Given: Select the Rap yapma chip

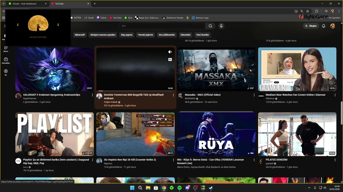Looking at the screenshot, I should coord(127,35).
